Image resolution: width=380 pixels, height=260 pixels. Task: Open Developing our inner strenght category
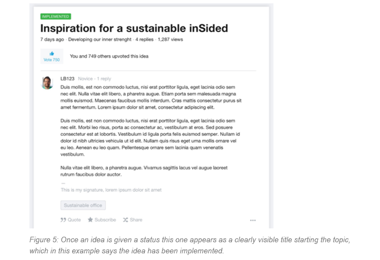pyautogui.click(x=100, y=39)
